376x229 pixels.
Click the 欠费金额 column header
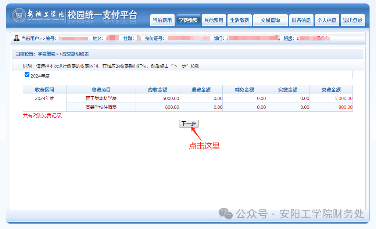pos(331,90)
